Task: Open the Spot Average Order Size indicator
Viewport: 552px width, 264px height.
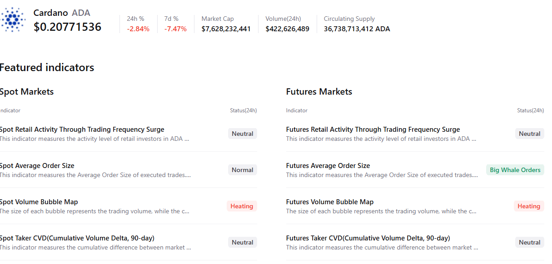Action: [37, 166]
